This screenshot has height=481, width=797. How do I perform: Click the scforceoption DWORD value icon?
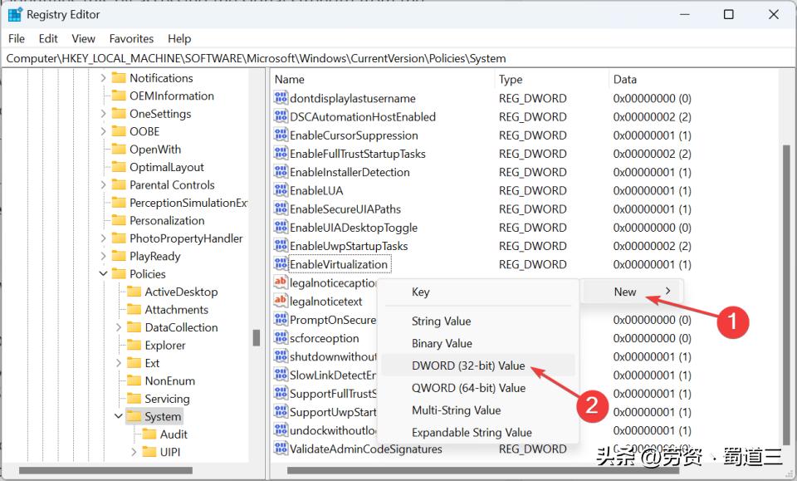(x=281, y=338)
